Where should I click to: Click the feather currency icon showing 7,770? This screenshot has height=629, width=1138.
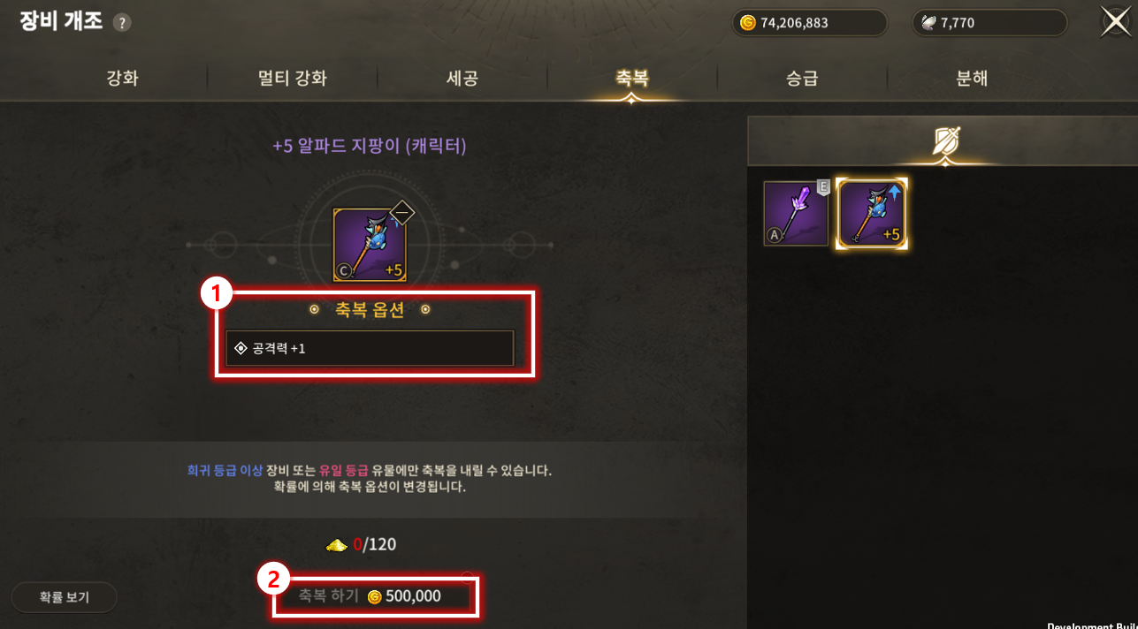tap(928, 23)
